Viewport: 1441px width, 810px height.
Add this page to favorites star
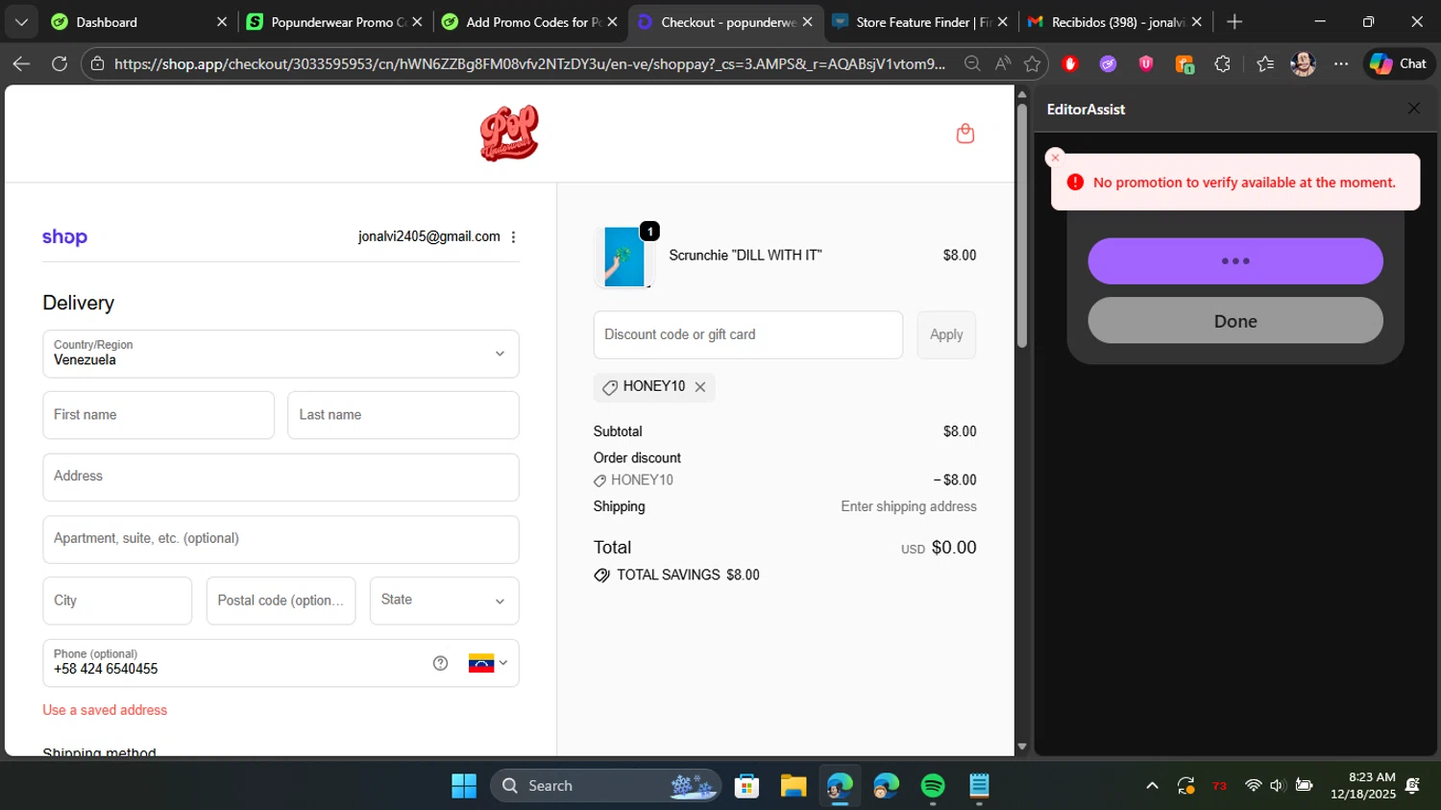tap(1033, 63)
